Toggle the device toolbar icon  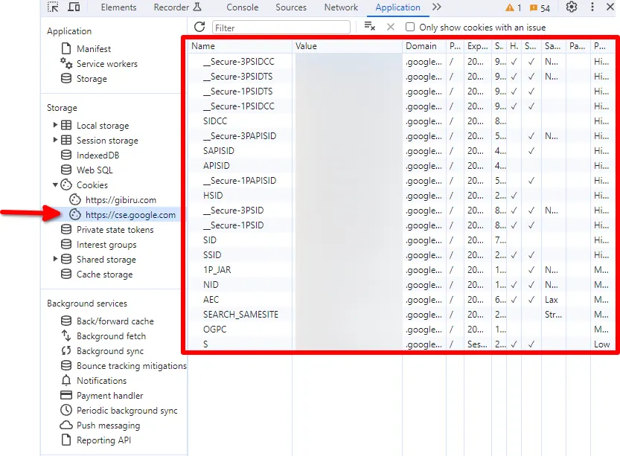(x=74, y=7)
